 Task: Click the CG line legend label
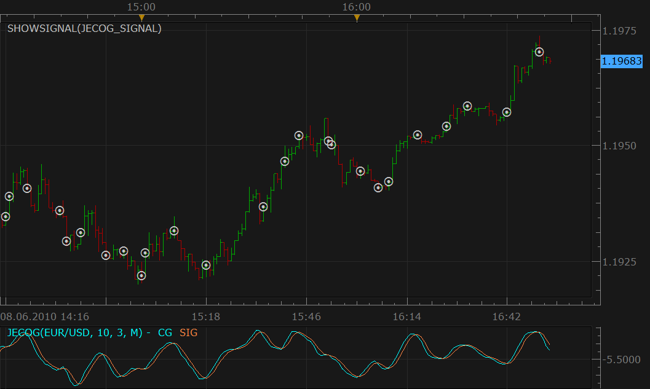165,332
